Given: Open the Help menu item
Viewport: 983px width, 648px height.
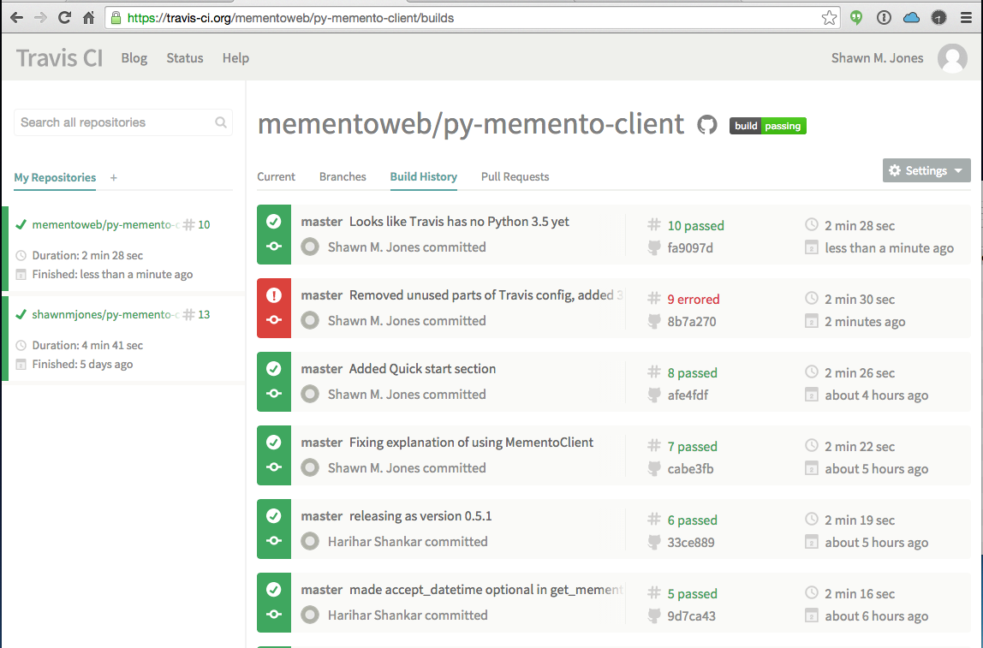Looking at the screenshot, I should pyautogui.click(x=235, y=58).
